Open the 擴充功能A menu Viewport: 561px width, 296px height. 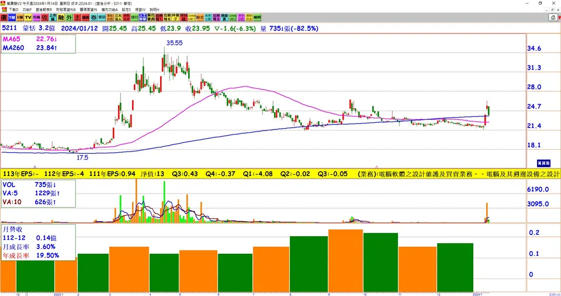[109, 10]
